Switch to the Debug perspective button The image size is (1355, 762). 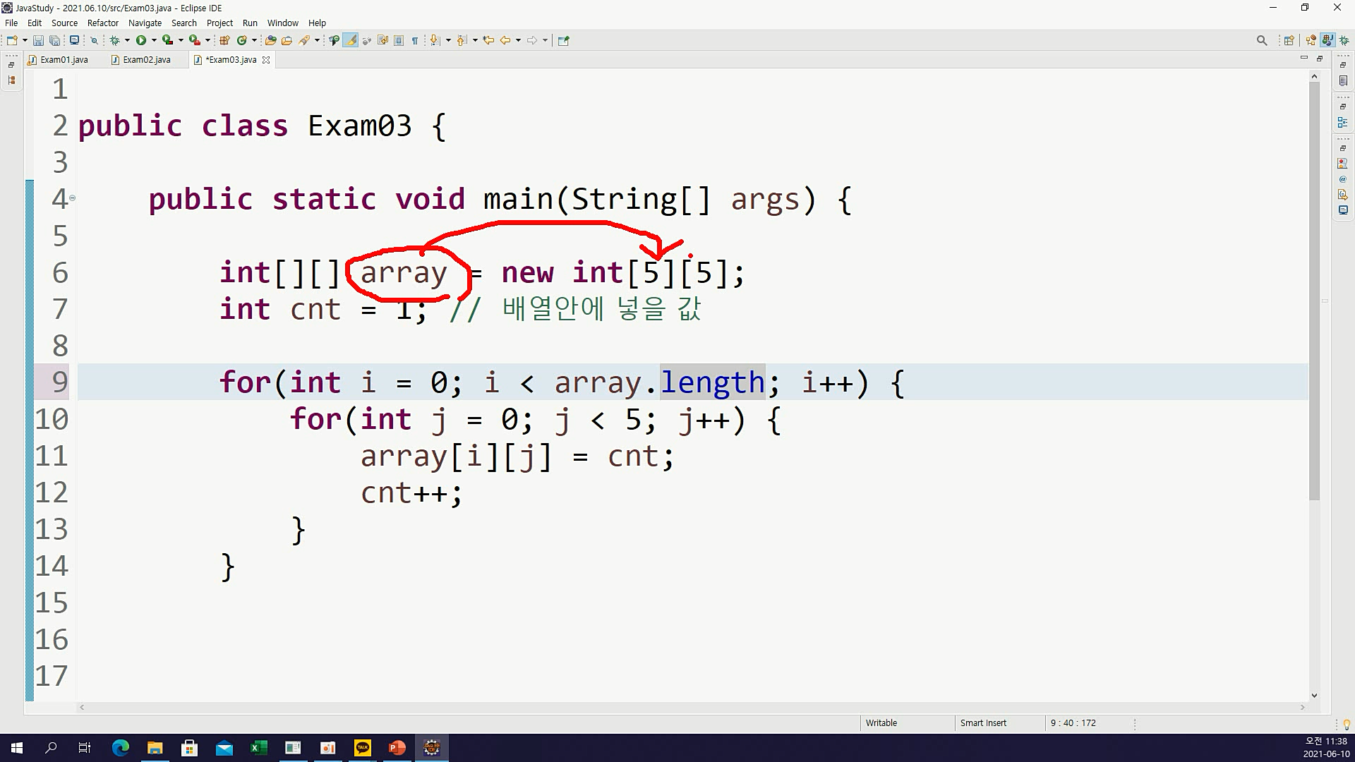click(x=1344, y=40)
